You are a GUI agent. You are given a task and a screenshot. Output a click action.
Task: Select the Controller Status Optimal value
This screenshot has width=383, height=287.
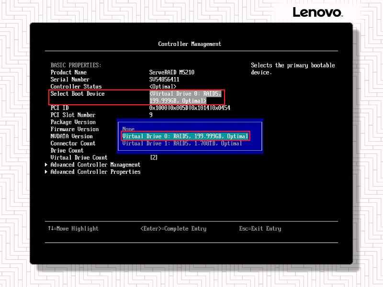[166, 87]
